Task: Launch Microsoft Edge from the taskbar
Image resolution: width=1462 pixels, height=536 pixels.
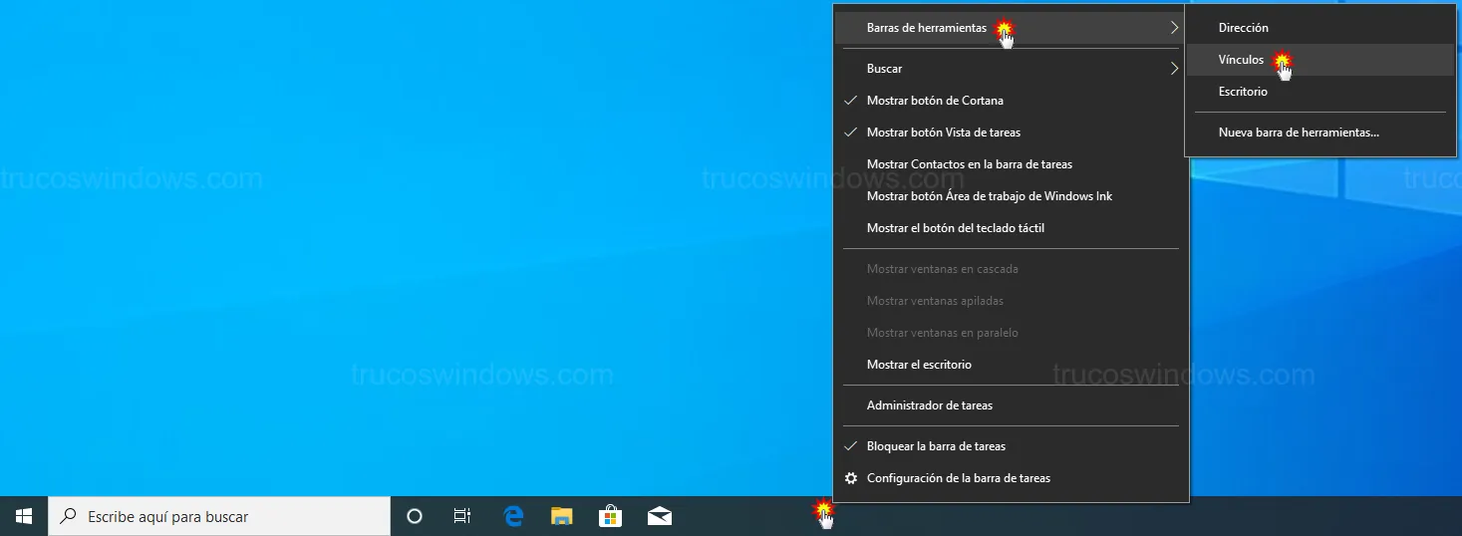Action: 513,516
